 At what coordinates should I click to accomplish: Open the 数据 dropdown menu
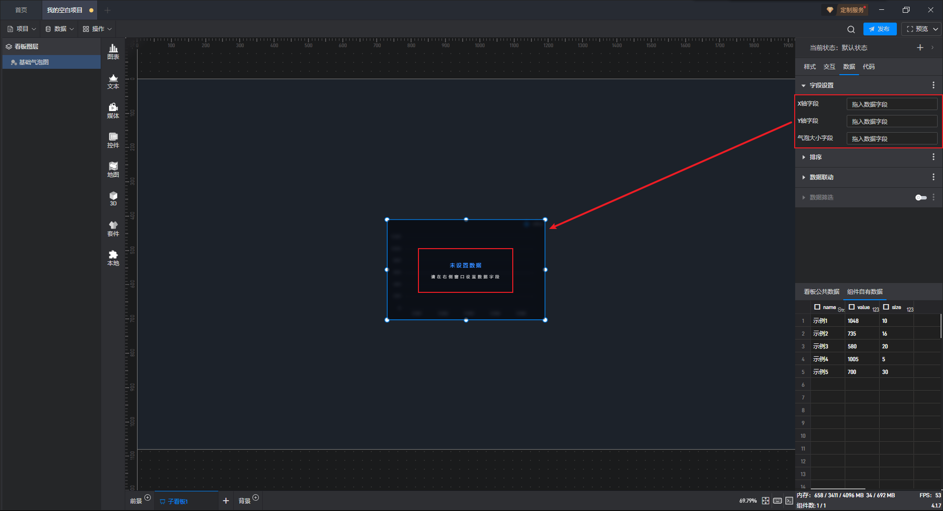[59, 29]
